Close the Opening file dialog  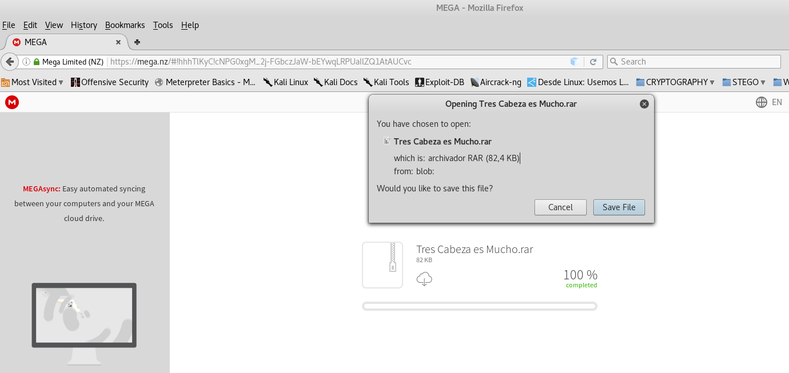pos(644,104)
